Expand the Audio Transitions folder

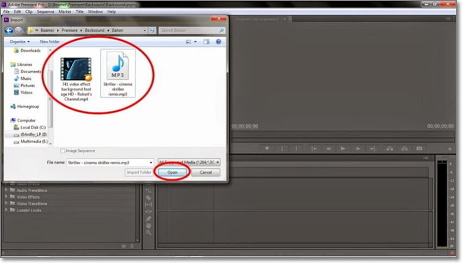coord(6,190)
